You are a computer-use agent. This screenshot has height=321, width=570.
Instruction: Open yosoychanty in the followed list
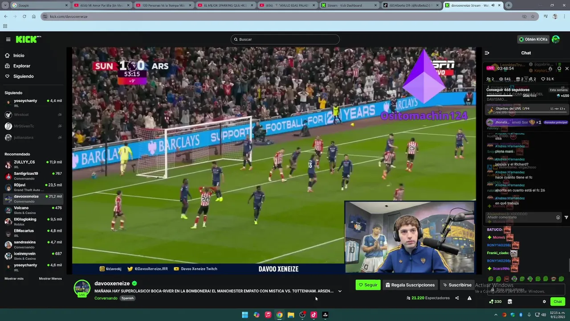tap(33, 103)
